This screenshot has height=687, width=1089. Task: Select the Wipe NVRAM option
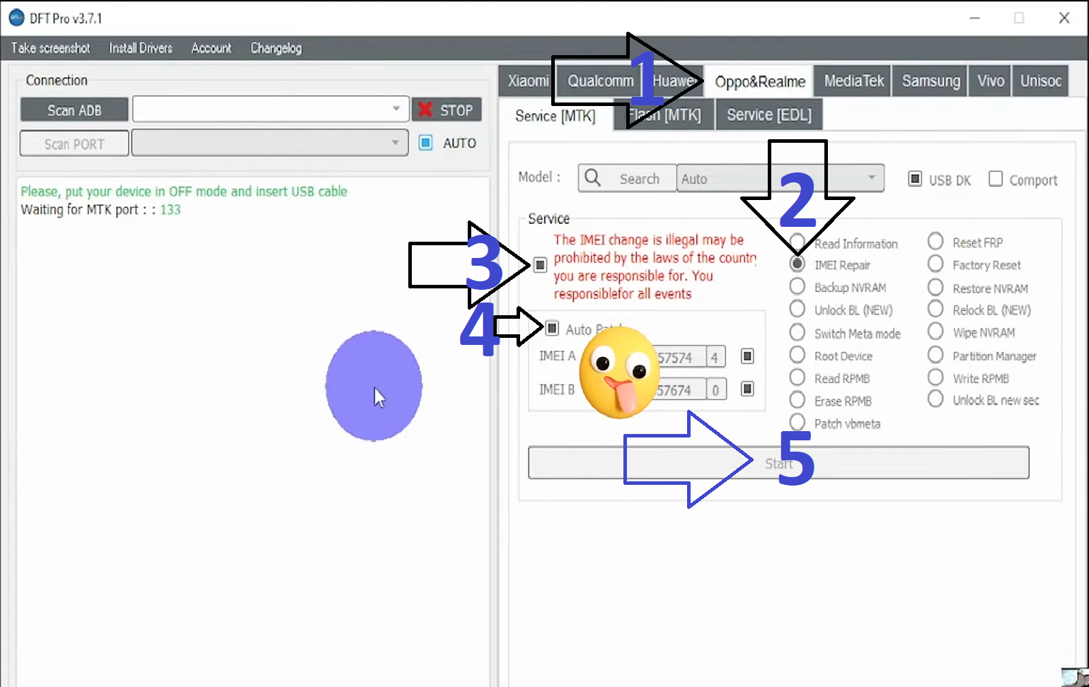tap(935, 331)
